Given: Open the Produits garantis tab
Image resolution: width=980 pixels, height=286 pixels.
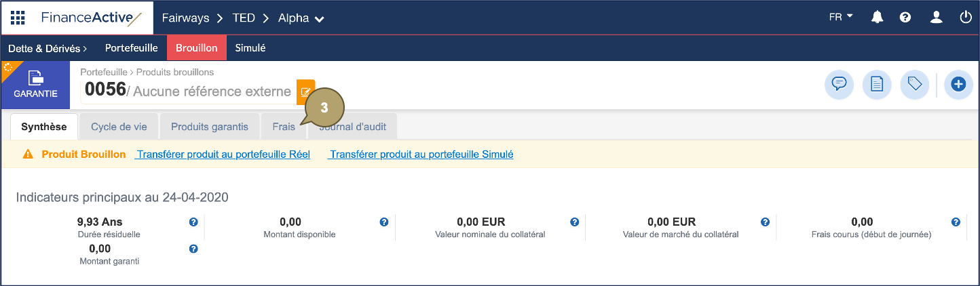Looking at the screenshot, I should coord(210,127).
